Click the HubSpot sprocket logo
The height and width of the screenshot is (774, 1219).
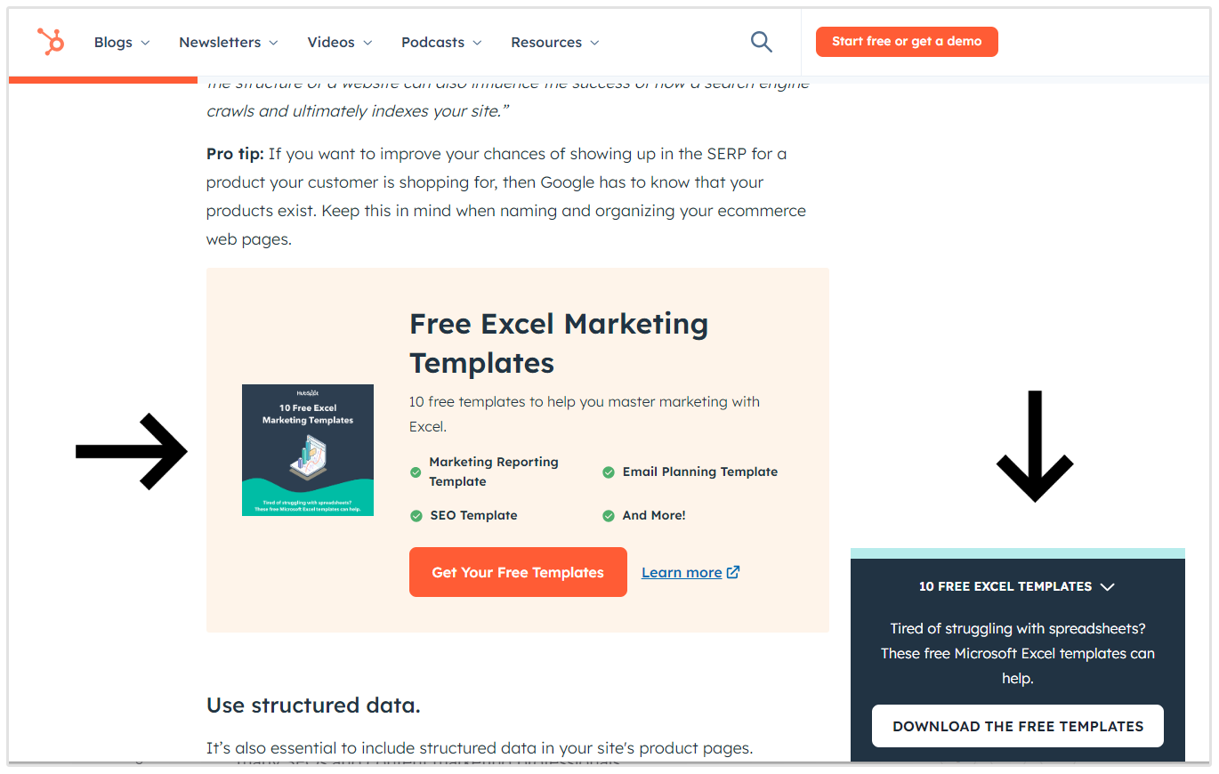click(50, 42)
